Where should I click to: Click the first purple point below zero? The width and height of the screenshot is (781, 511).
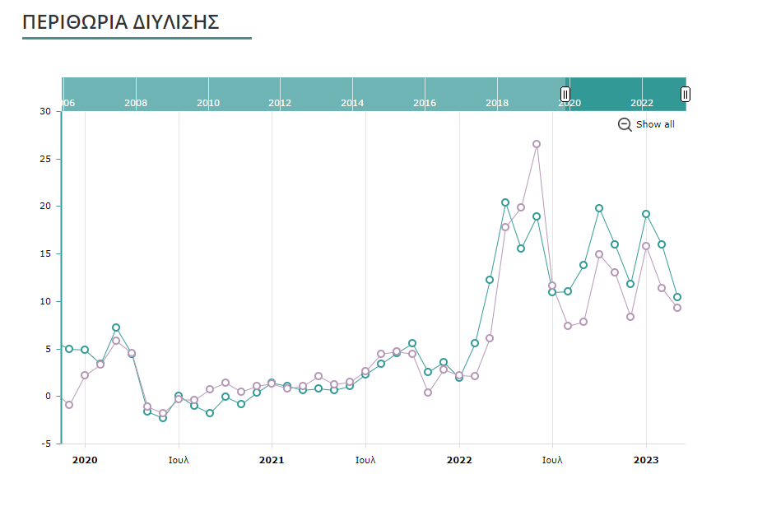tap(69, 405)
